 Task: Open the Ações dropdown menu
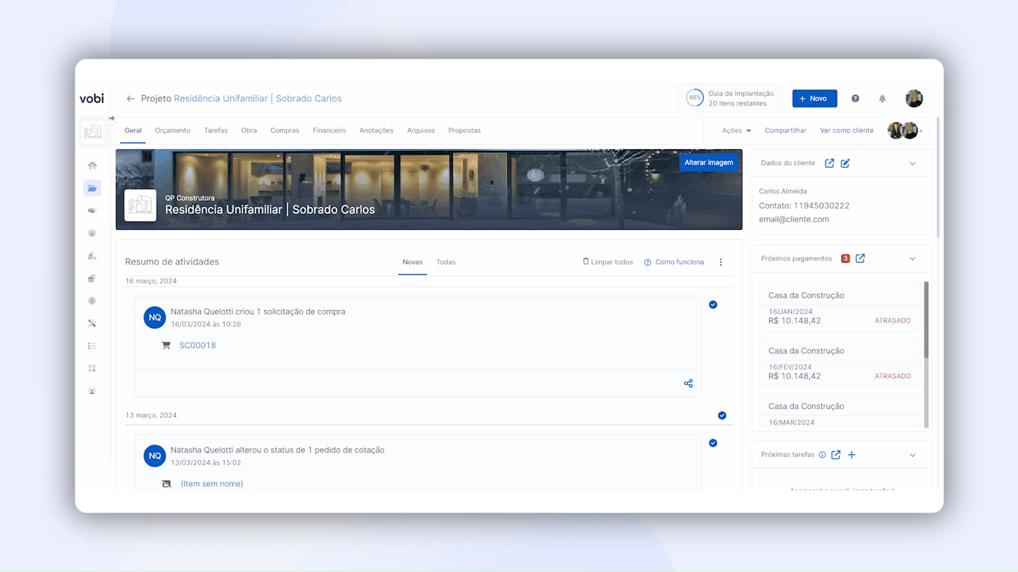pyautogui.click(x=736, y=130)
